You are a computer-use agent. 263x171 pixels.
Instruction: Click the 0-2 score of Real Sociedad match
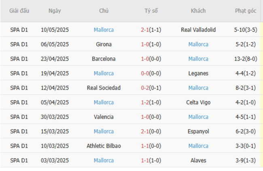click(145, 88)
